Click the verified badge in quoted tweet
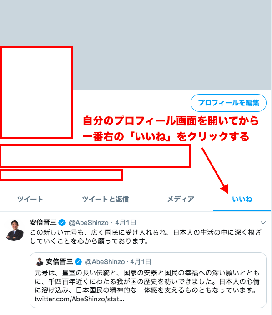This screenshot has height=315, width=272. point(78,261)
